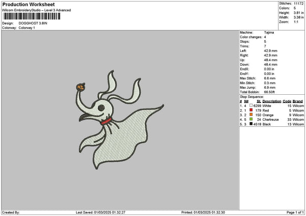This screenshot has width=306, height=216.
Task: Click the 'Page 1 of 1' footer text
Action: (x=295, y=212)
